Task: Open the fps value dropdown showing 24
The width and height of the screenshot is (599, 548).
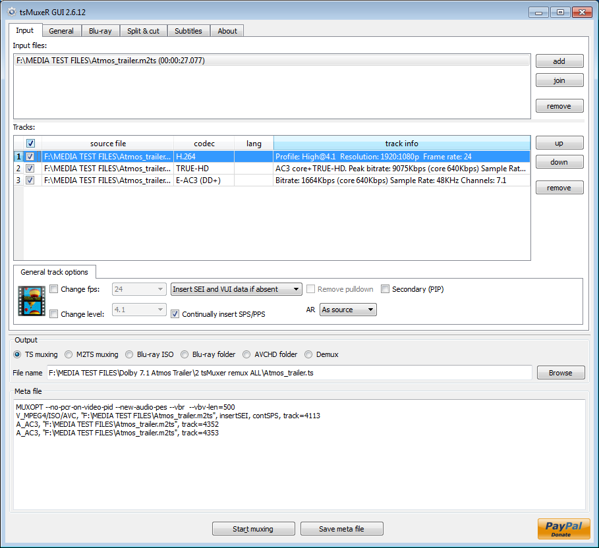Action: pos(139,289)
